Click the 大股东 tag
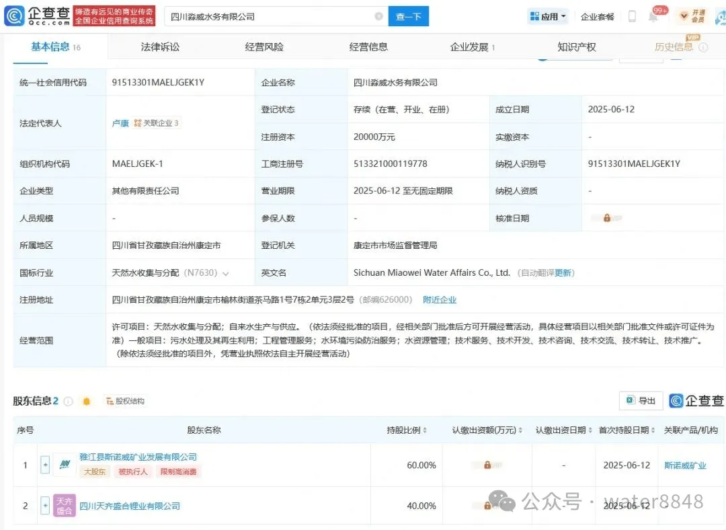 95,471
